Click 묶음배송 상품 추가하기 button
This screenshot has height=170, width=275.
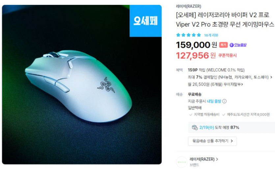pyautogui.click(x=212, y=141)
